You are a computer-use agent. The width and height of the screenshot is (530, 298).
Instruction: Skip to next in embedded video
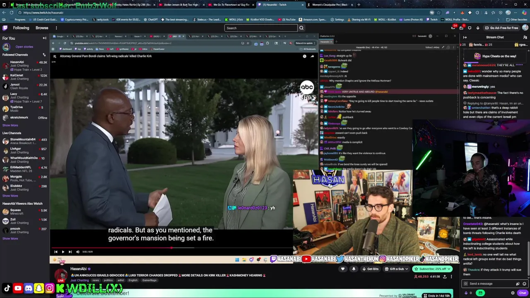point(70,252)
